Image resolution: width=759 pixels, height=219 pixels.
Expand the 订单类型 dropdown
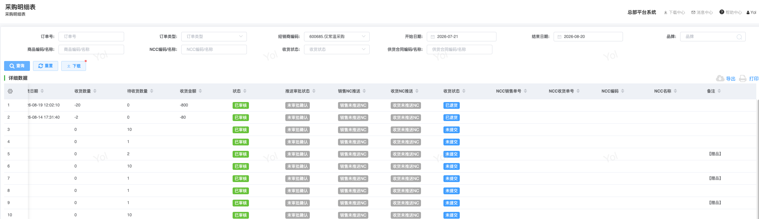point(214,37)
